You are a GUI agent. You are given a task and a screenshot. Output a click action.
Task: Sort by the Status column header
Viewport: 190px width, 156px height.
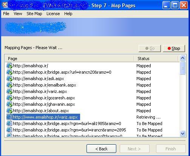pyautogui.click(x=156, y=59)
